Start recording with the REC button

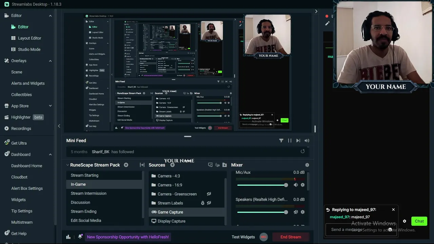tap(263, 237)
